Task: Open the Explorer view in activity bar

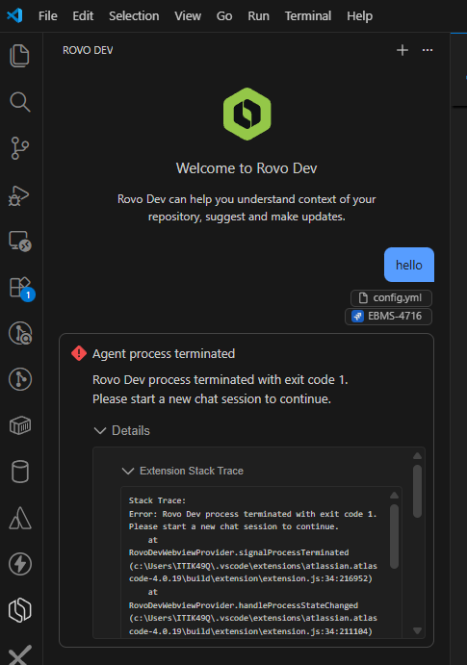Action: coord(19,56)
